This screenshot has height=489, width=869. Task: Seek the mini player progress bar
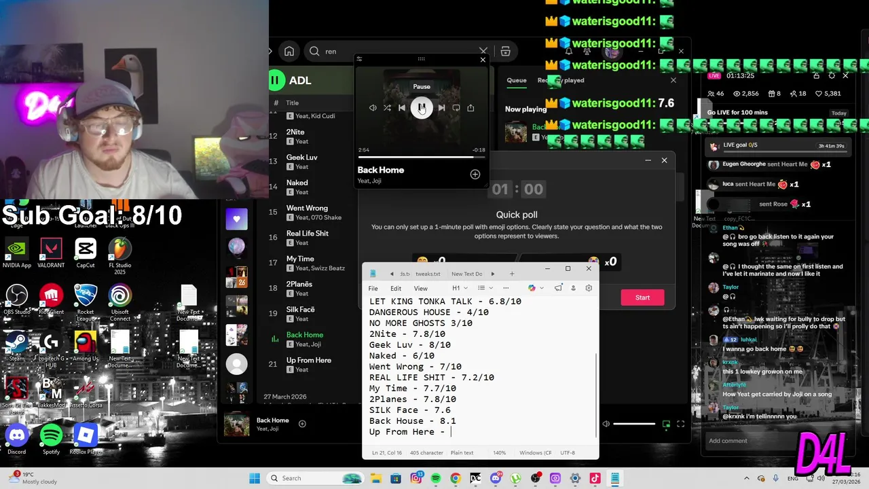point(422,157)
